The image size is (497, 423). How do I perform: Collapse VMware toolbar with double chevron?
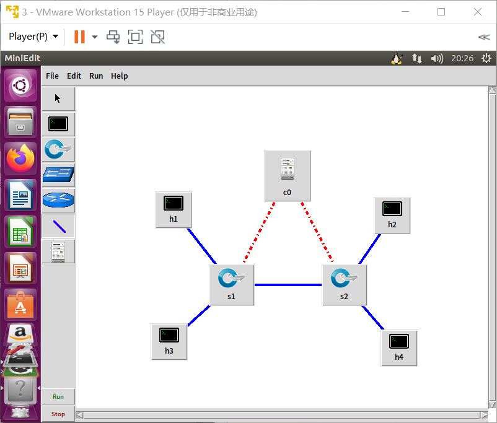(484, 37)
